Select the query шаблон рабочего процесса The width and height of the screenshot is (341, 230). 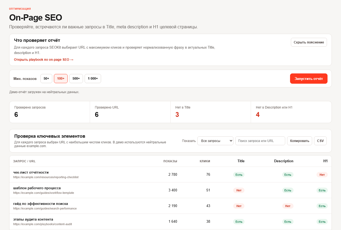(37, 188)
